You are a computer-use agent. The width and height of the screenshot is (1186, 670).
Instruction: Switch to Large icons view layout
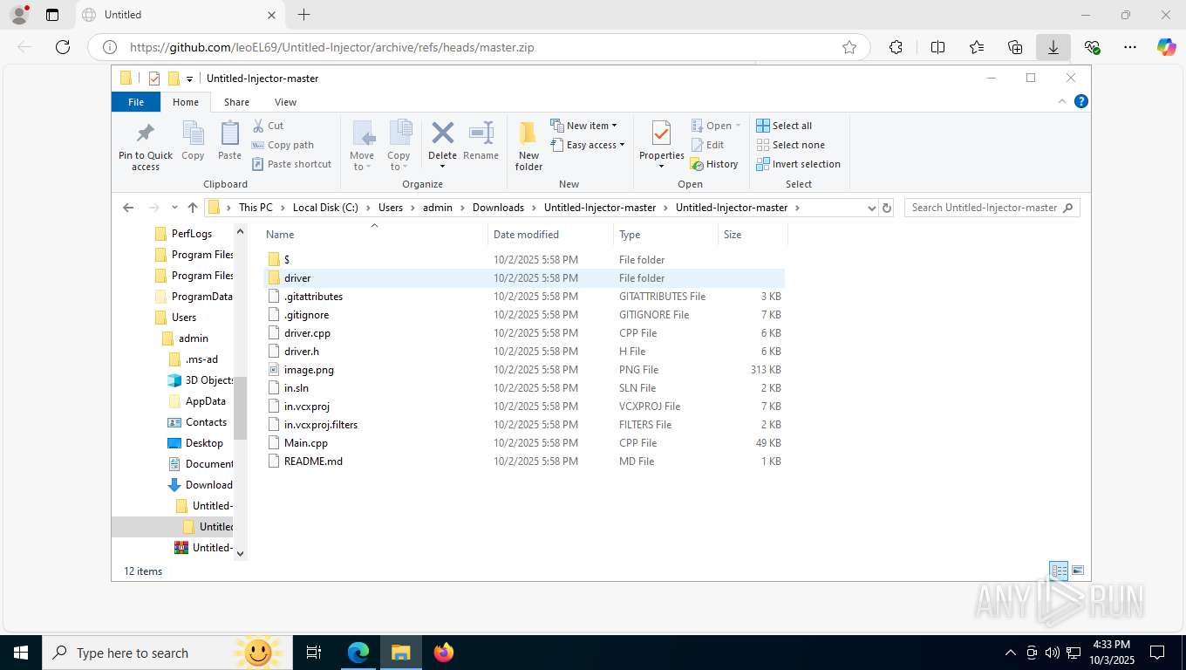(1078, 571)
